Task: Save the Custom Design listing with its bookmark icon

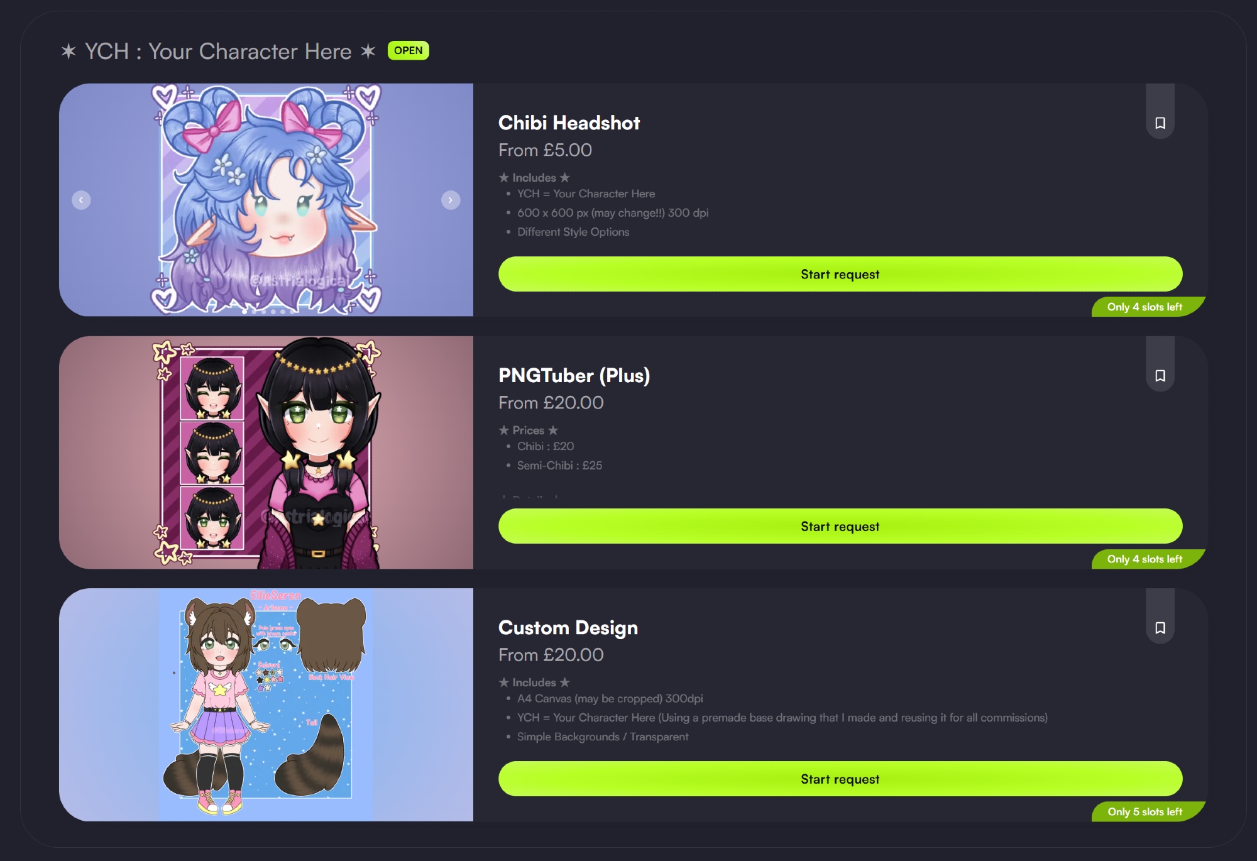Action: point(1160,628)
